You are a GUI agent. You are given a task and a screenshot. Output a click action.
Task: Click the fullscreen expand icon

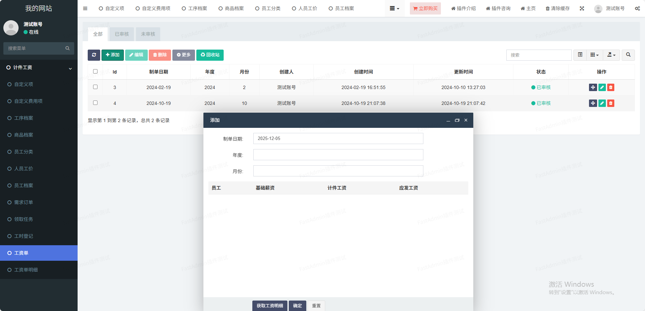click(x=582, y=8)
